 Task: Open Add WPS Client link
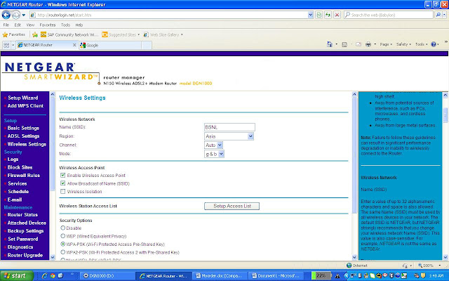[x=25, y=106]
